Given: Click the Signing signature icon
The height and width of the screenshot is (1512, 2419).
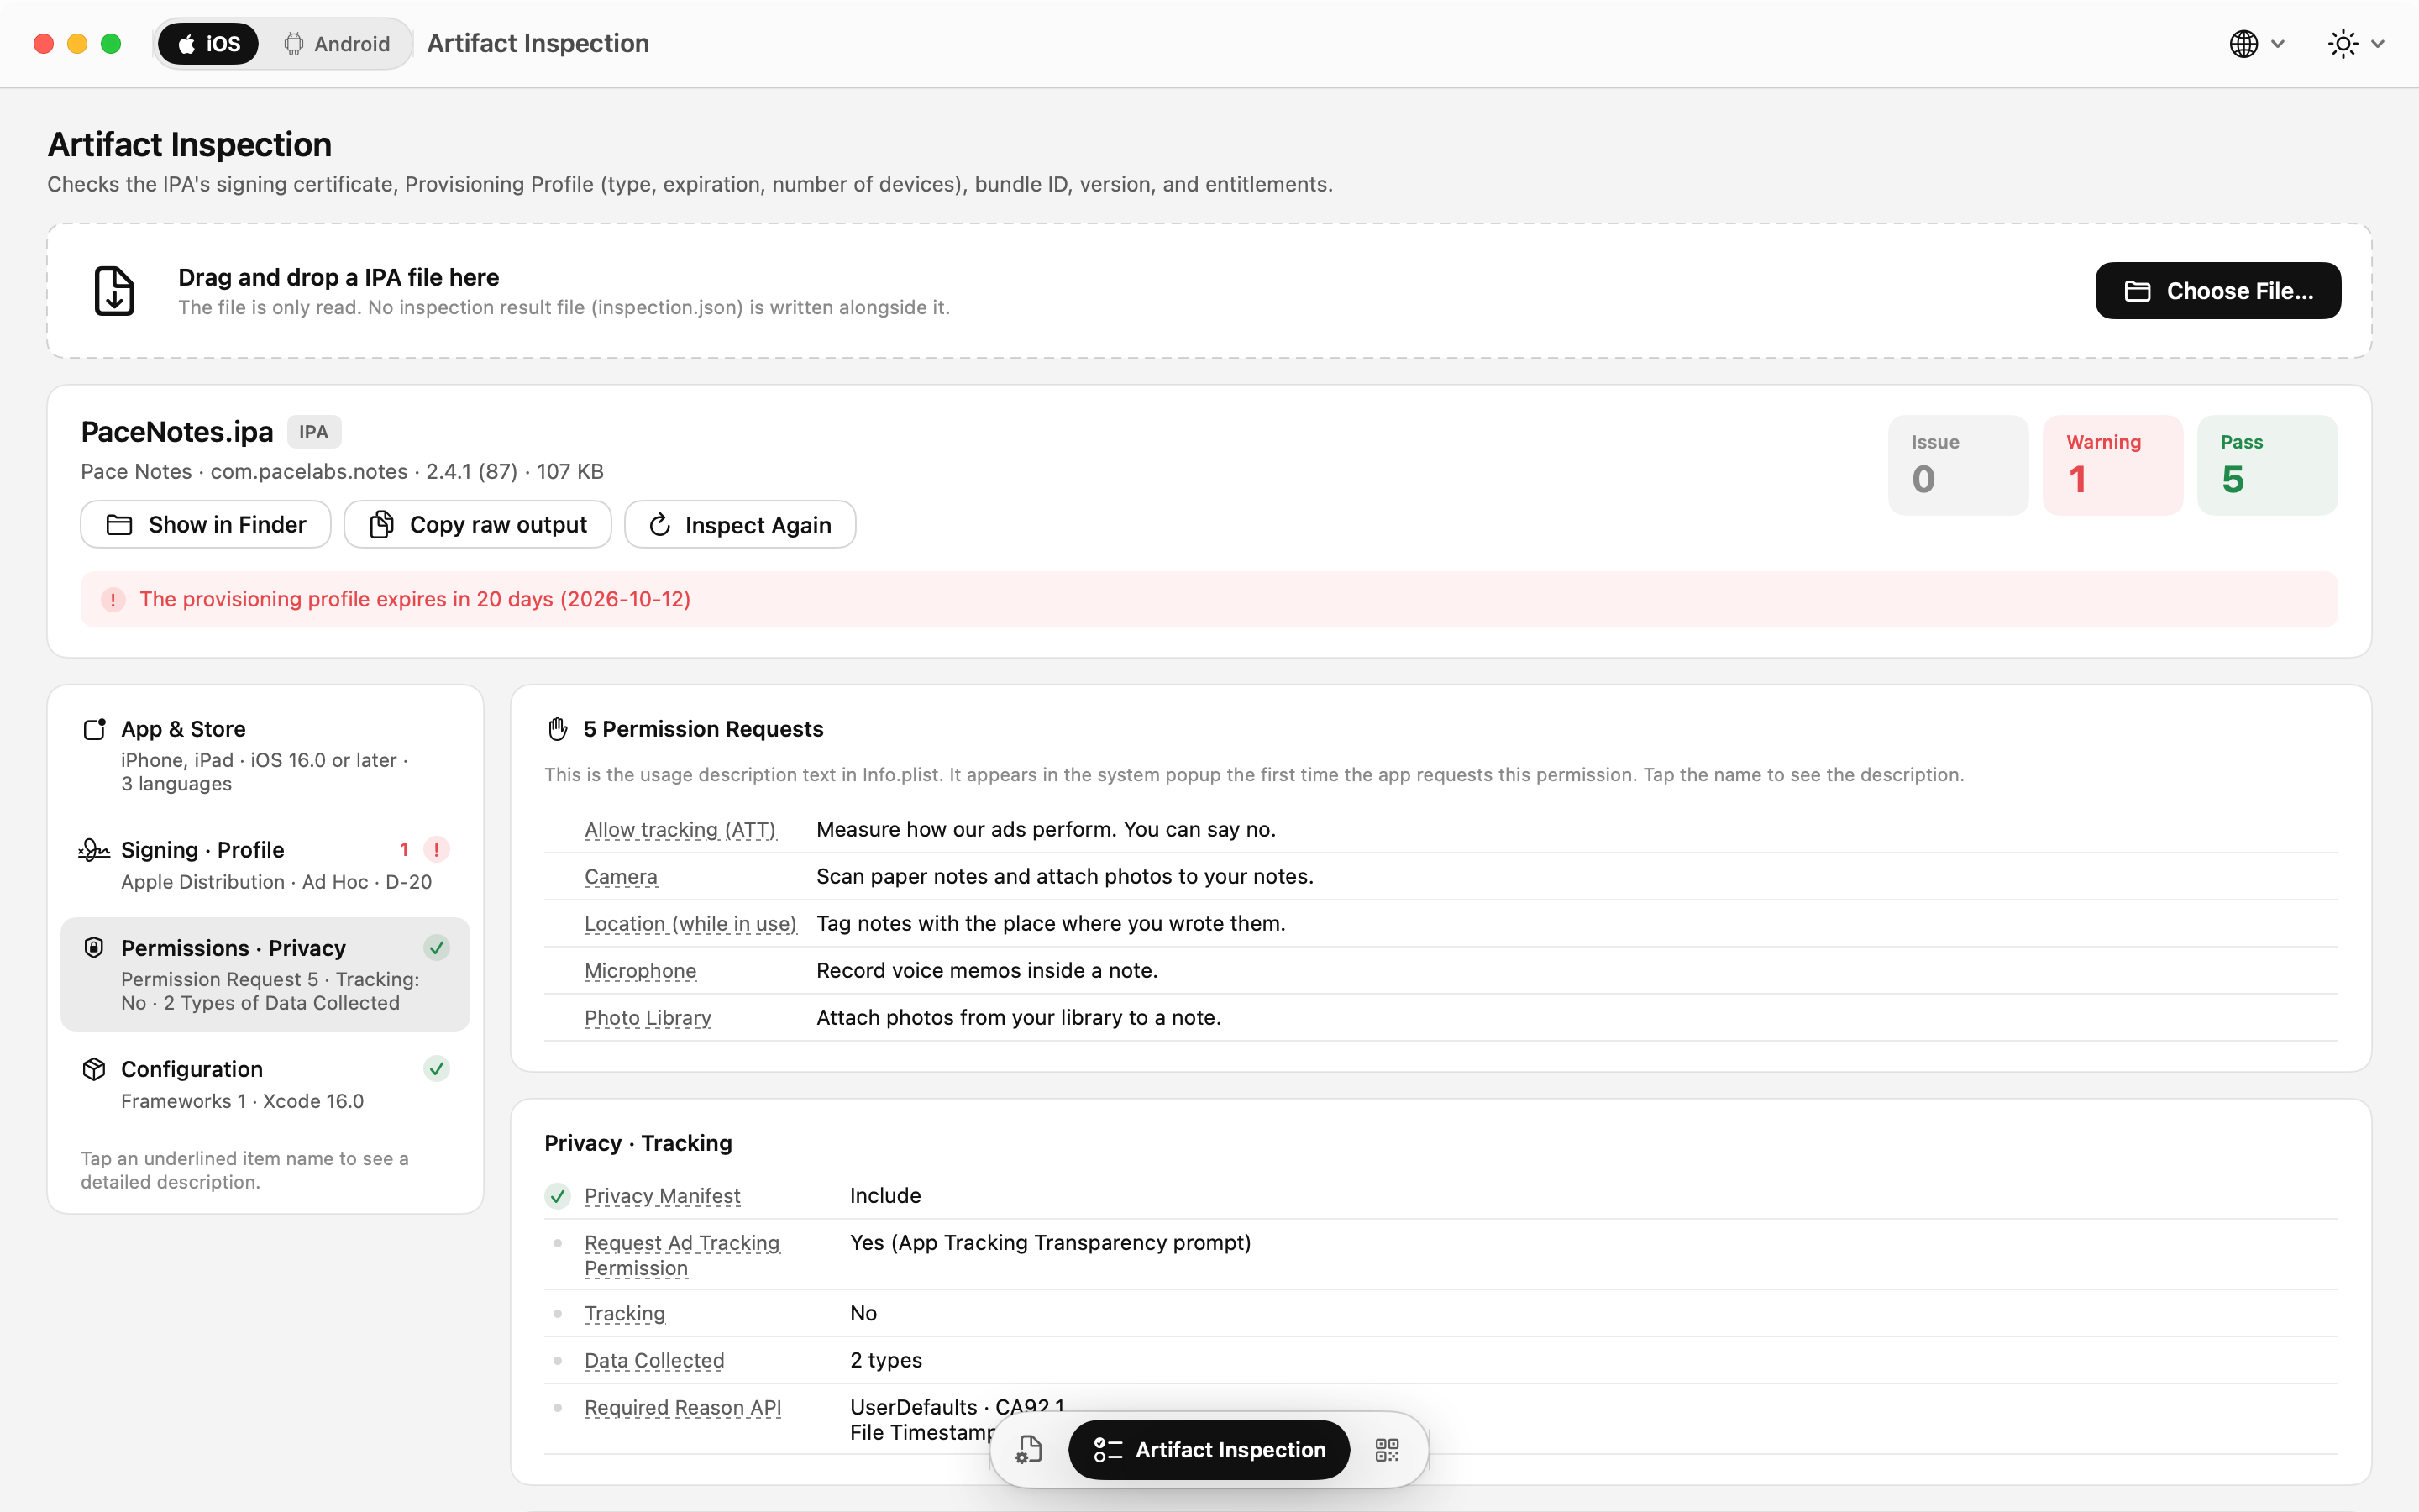Looking at the screenshot, I should tap(94, 850).
